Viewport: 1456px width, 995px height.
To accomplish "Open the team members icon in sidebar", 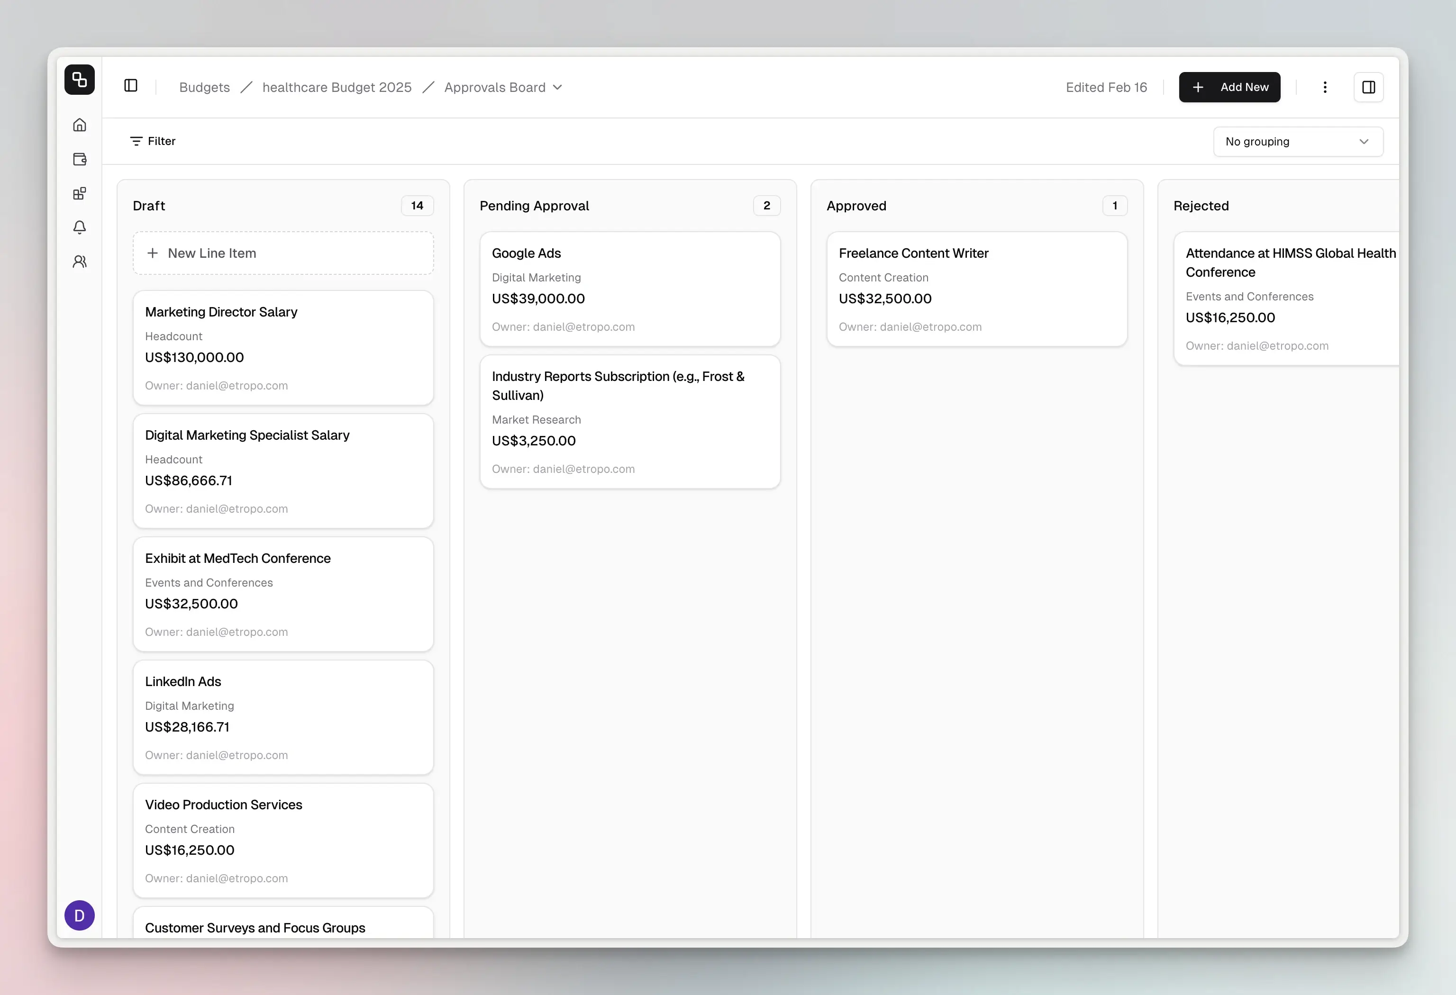I will (x=80, y=262).
